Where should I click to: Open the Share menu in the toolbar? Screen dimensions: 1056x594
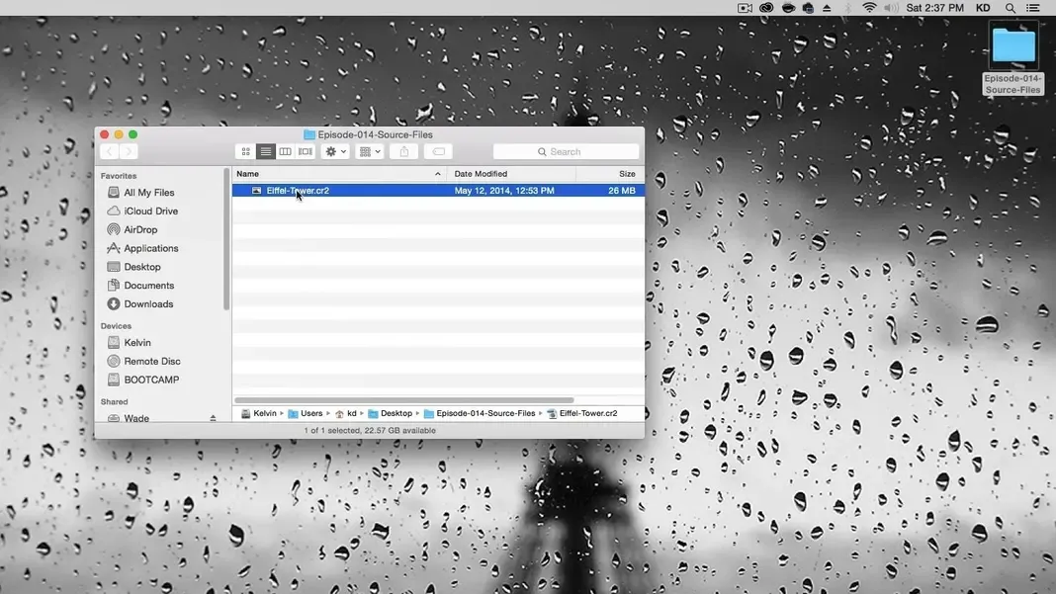tap(403, 151)
